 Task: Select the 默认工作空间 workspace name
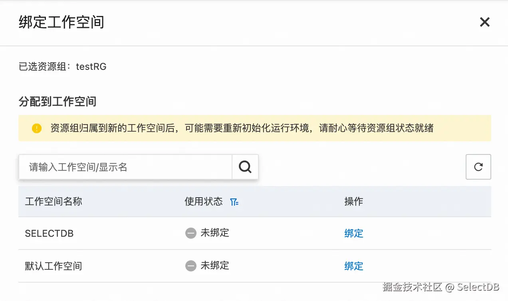pyautogui.click(x=53, y=266)
